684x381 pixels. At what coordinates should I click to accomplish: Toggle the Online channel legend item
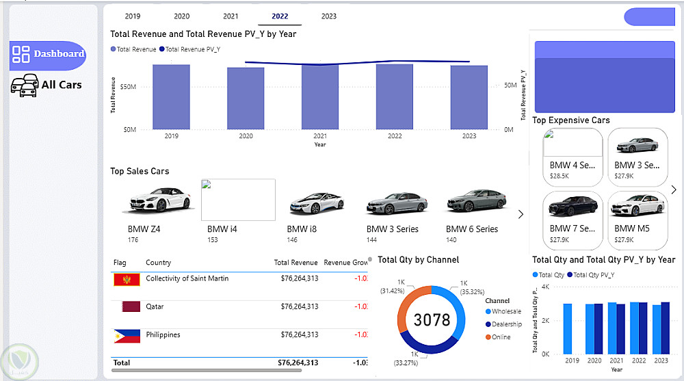[x=501, y=337]
